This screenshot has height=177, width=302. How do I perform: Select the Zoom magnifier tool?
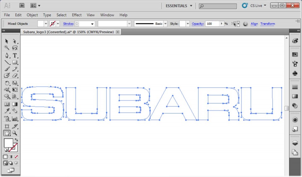(x=15, y=133)
